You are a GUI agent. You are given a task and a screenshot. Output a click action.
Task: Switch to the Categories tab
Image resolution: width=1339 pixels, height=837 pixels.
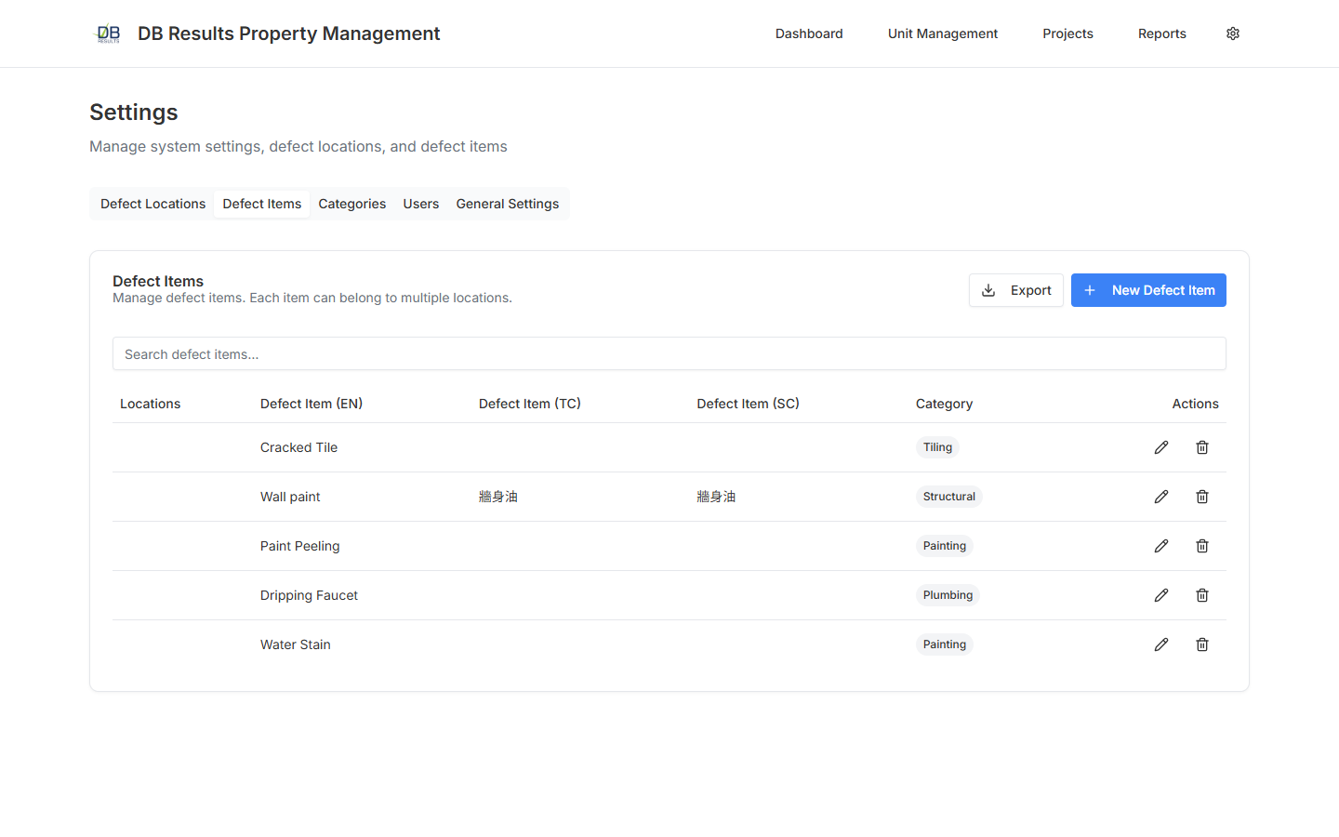(x=352, y=204)
